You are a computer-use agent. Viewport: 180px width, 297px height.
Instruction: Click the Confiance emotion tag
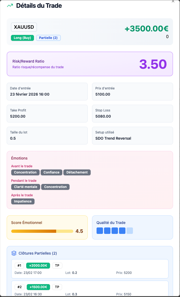coord(52,172)
